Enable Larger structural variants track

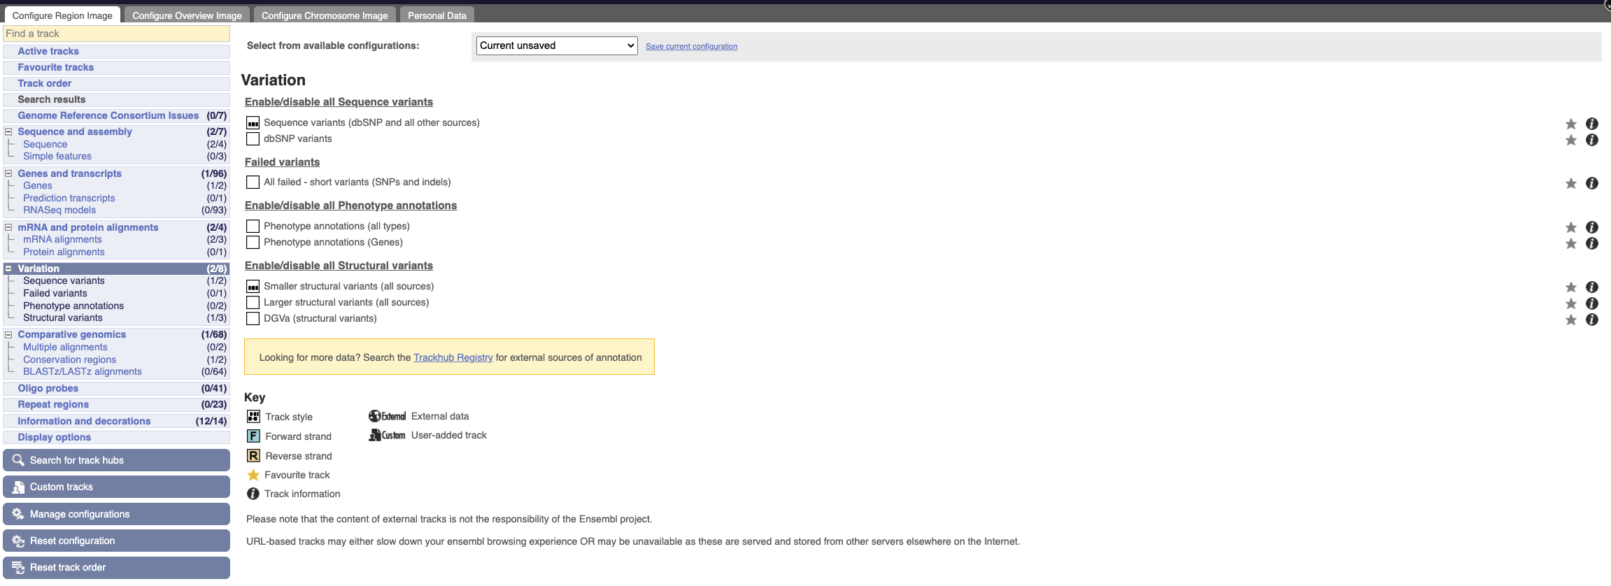click(253, 303)
